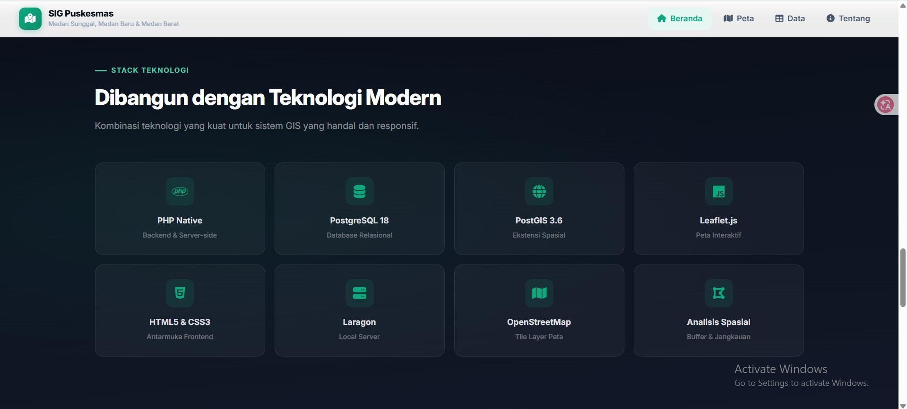The height and width of the screenshot is (409, 907).
Task: Click the 'Backend & Server-side' caption
Action: tap(180, 235)
